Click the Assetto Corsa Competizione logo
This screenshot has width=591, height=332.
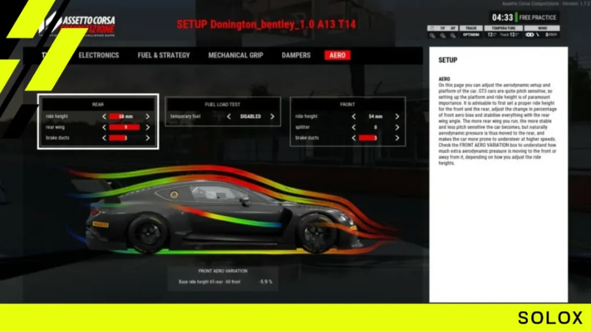pos(77,25)
